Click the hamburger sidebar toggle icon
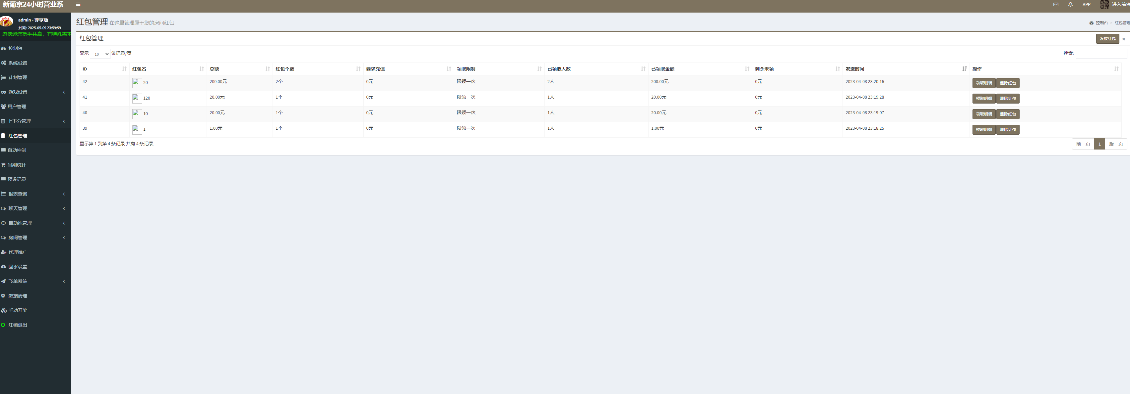1130x394 pixels. pos(78,4)
